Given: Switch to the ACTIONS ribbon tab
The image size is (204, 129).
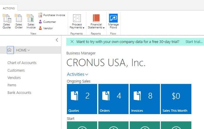Looking at the screenshot, I should click(x=9, y=8).
